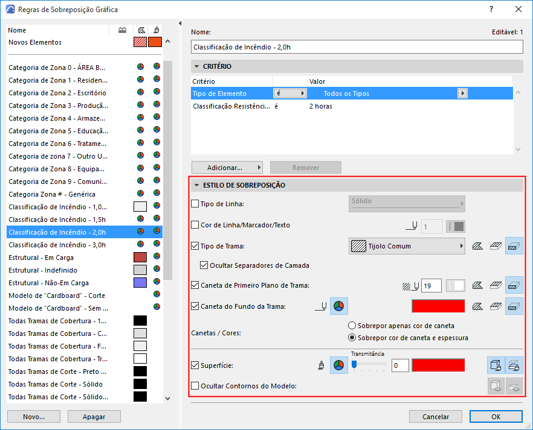Toggle cut surfaces icon in Superfície row
Screen dimensions: 533x430
(x=514, y=365)
